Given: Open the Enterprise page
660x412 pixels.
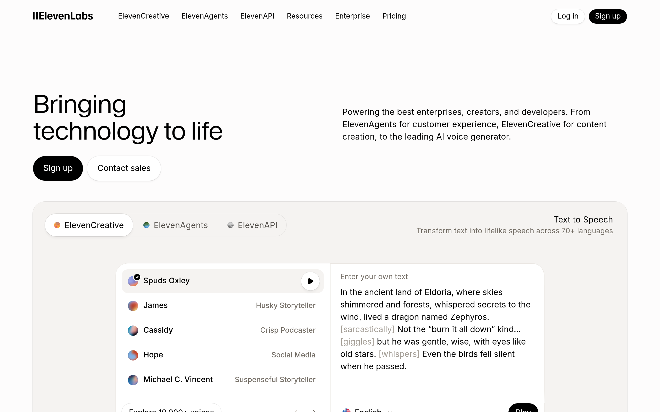Looking at the screenshot, I should pos(352,16).
